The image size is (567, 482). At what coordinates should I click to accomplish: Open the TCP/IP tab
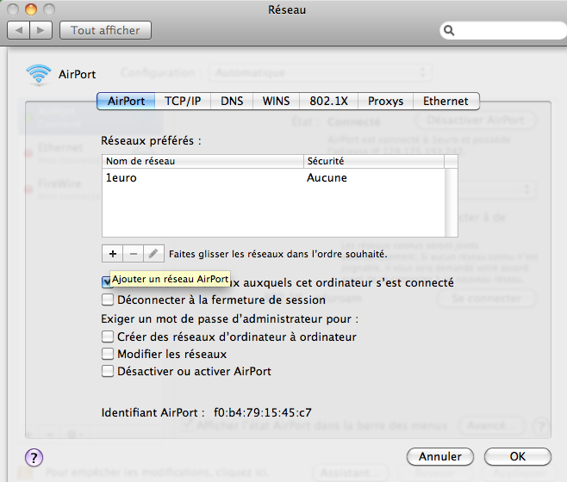(x=183, y=101)
